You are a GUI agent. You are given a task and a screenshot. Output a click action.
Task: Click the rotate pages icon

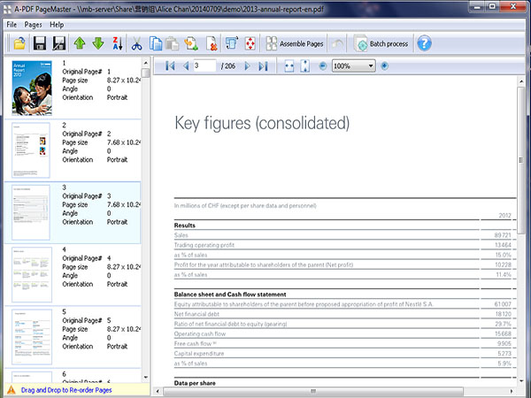pyautogui.click(x=232, y=43)
